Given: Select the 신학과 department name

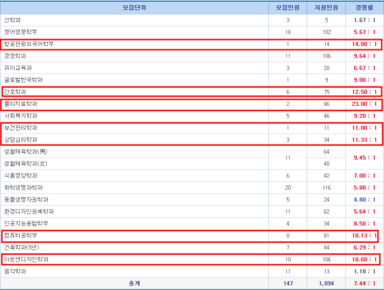Looking at the screenshot, I should [x=13, y=20].
